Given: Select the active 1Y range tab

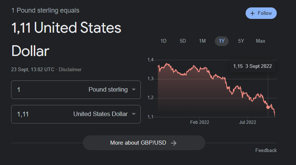Looking at the screenshot, I should point(222,41).
